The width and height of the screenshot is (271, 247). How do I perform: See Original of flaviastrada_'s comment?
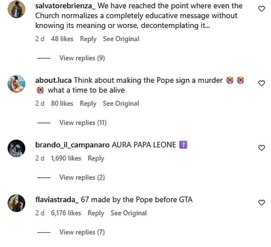pos(129,213)
